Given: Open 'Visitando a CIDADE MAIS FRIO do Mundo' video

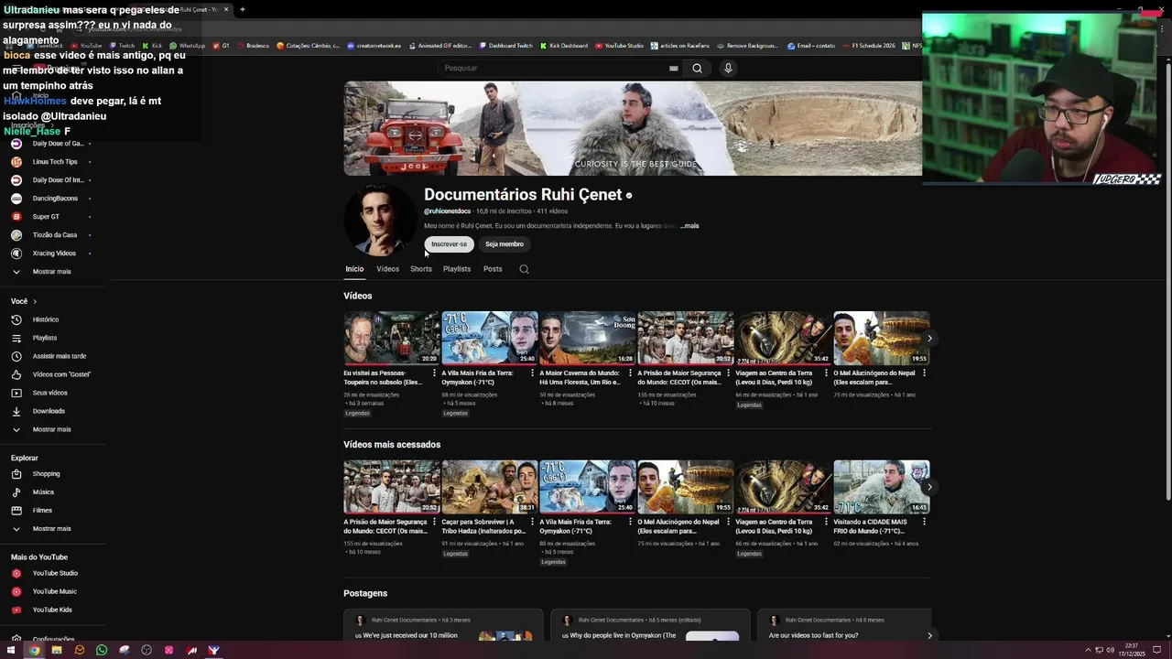Looking at the screenshot, I should (882, 487).
